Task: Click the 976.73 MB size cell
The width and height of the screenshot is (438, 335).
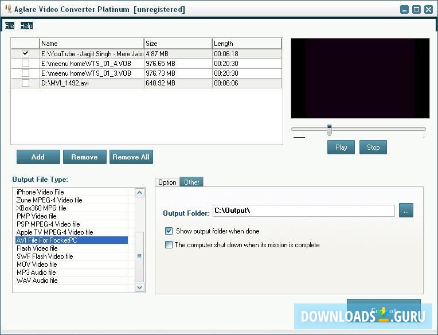Action: (x=178, y=73)
